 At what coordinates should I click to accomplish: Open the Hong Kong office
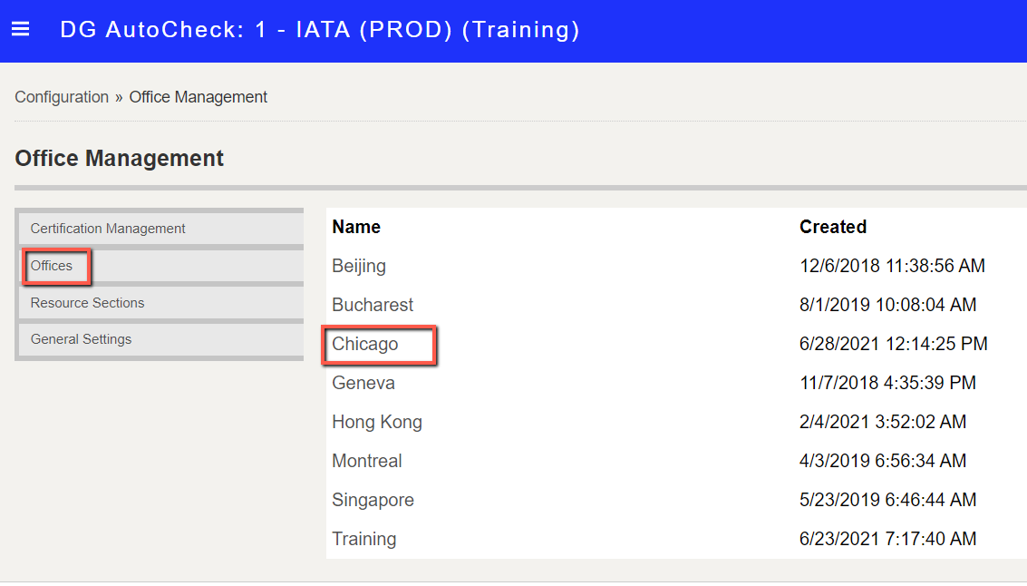click(377, 422)
